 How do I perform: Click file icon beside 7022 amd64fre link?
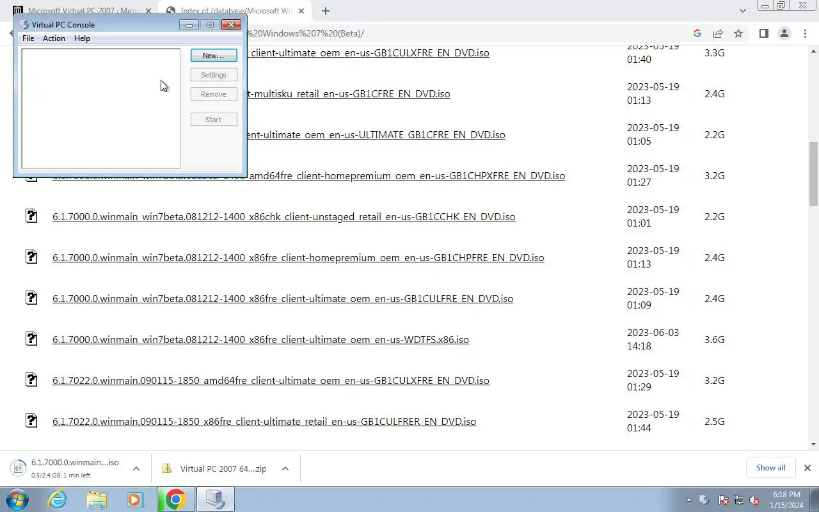pos(31,380)
